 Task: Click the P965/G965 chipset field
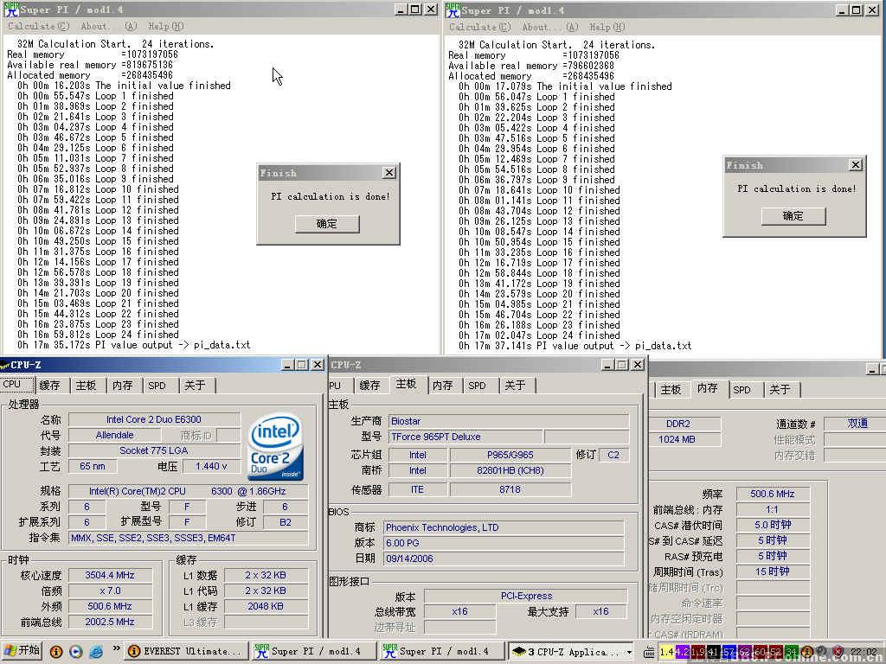coord(510,455)
